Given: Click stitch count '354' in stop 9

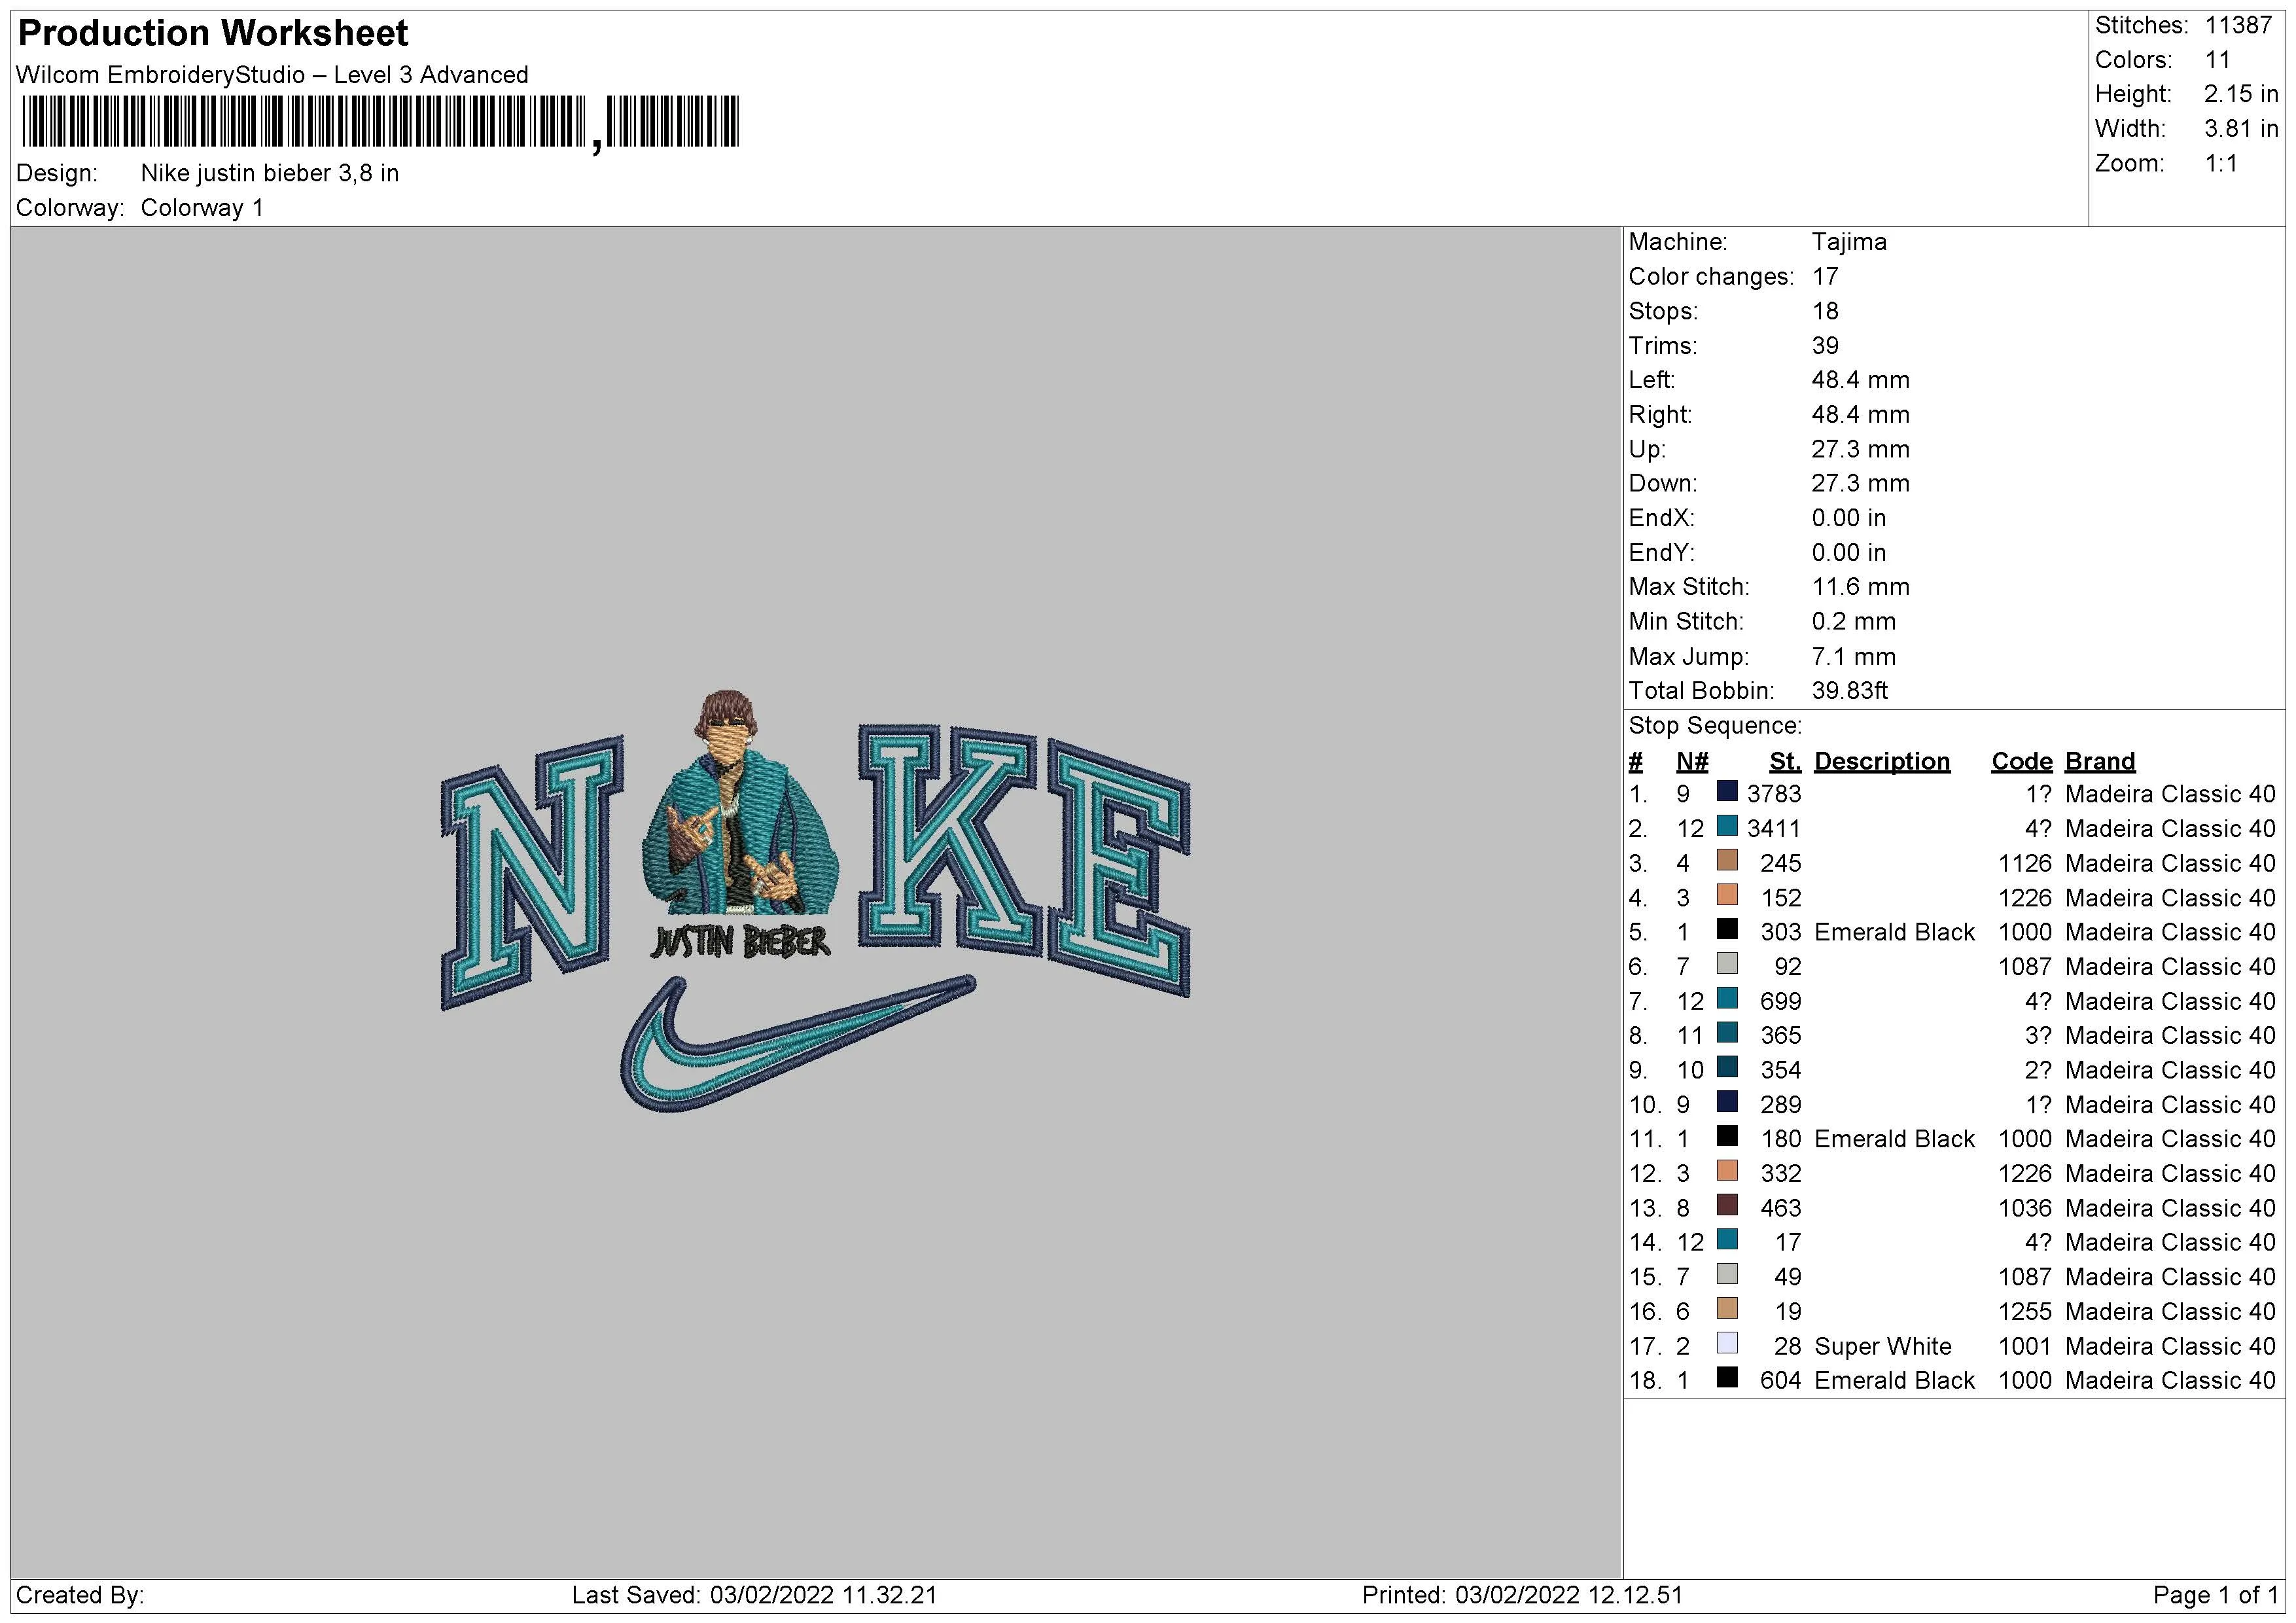Looking at the screenshot, I should coord(1781,1070).
